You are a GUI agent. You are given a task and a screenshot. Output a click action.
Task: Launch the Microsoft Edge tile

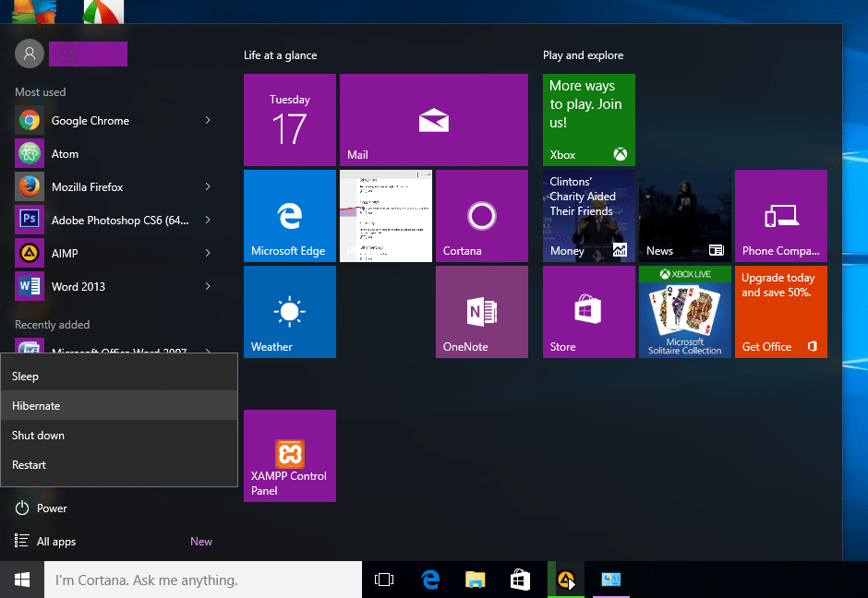(290, 216)
